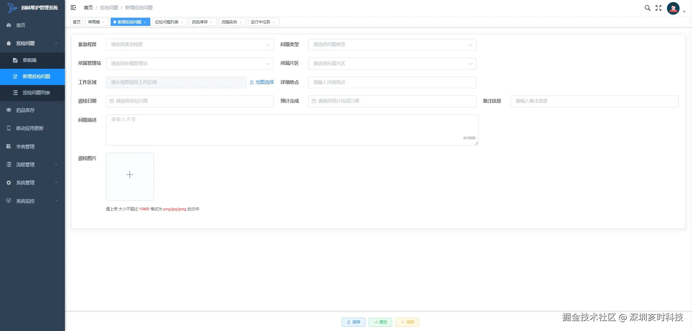
Task: Select 草稿箱 in the sidebar submenu
Action: click(x=32, y=60)
